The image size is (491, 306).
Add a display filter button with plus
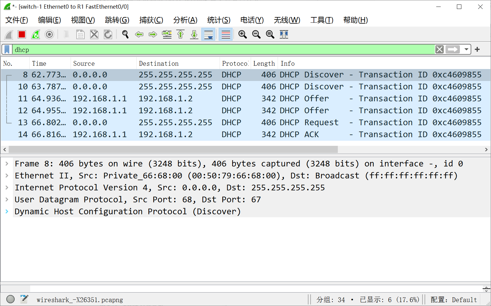tap(478, 49)
